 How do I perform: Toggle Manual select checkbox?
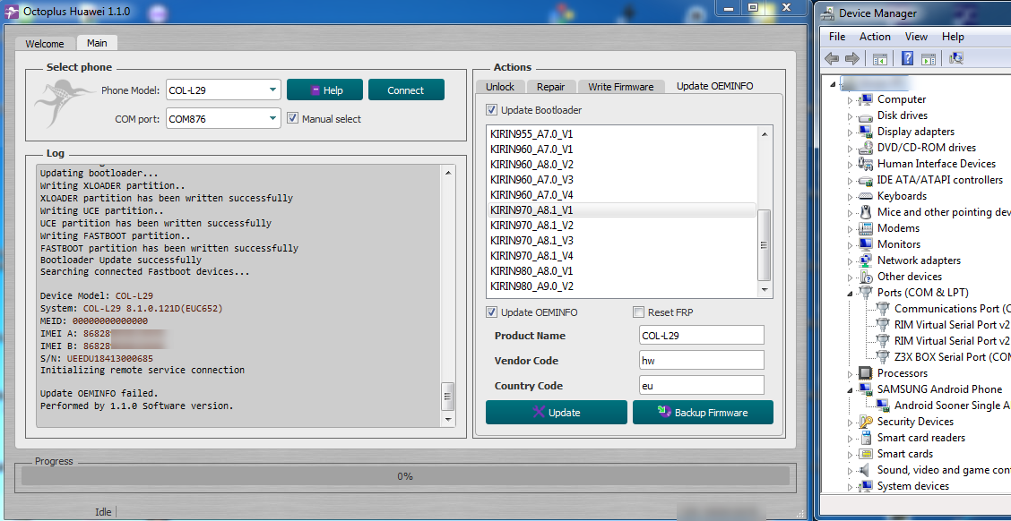click(x=293, y=118)
